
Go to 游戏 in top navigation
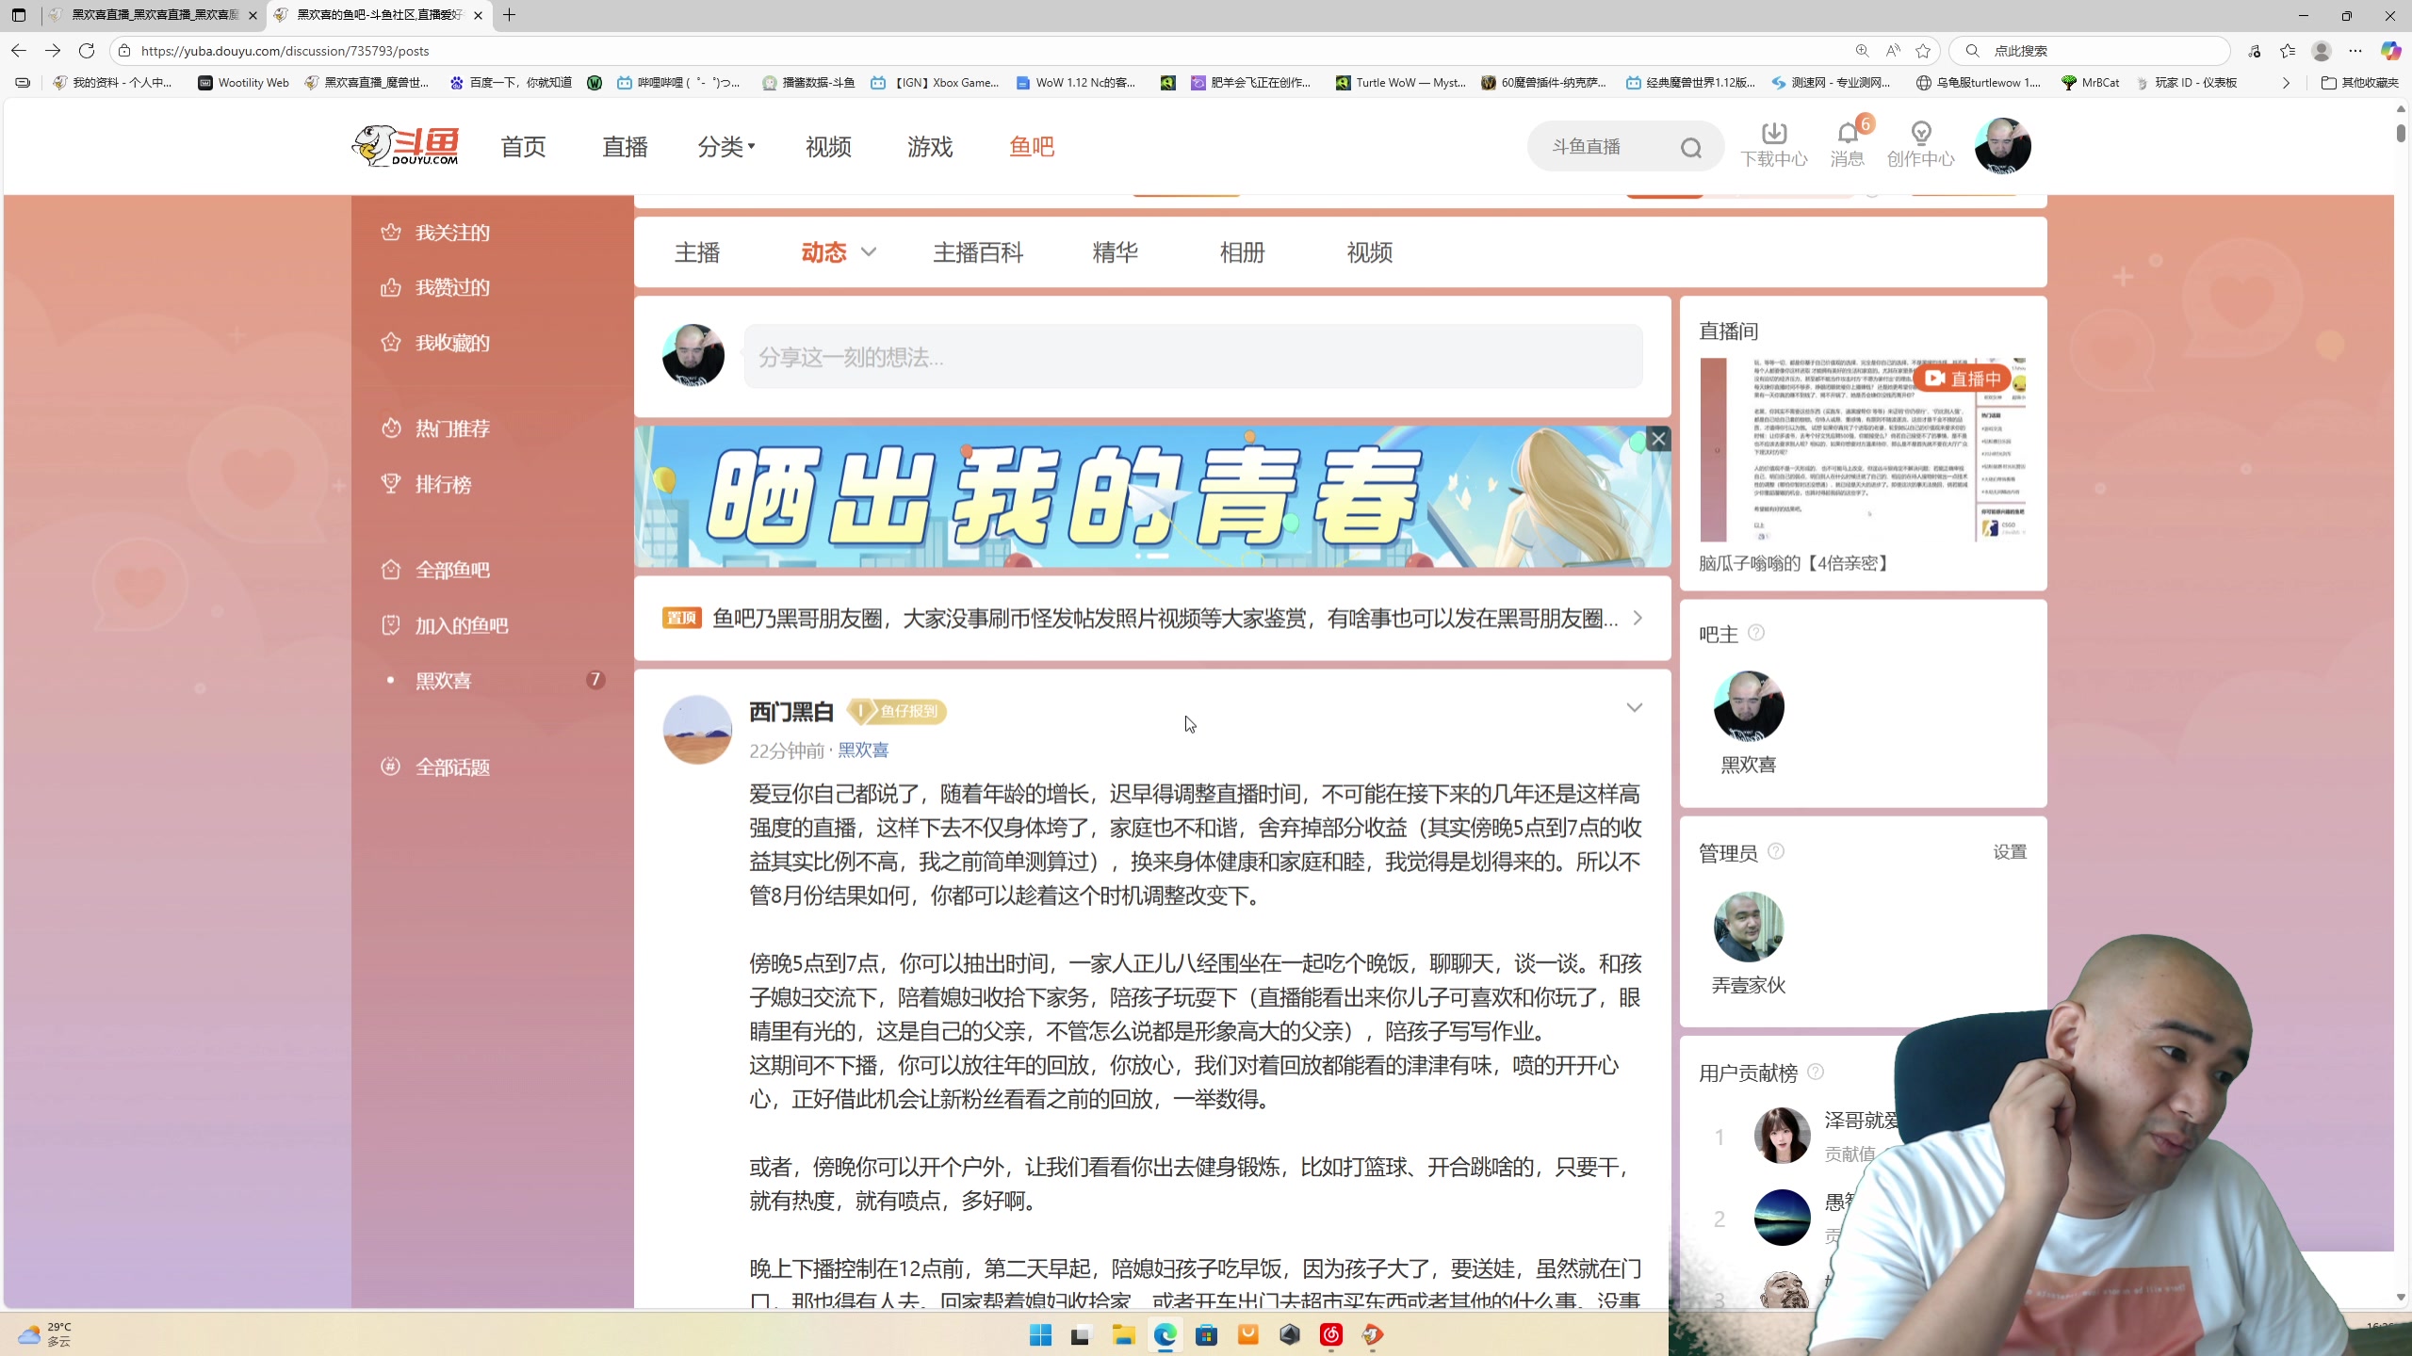point(930,147)
